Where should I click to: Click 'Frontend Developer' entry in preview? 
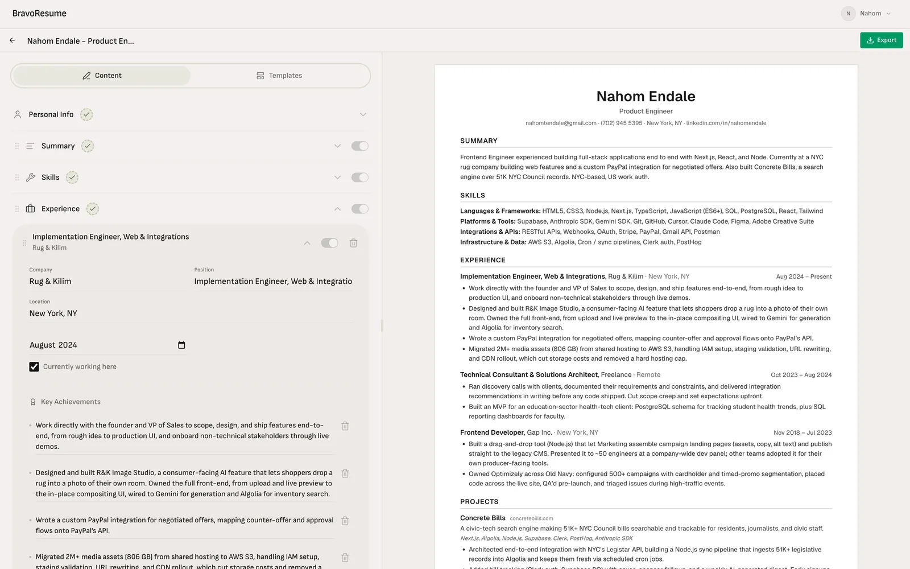(x=492, y=432)
